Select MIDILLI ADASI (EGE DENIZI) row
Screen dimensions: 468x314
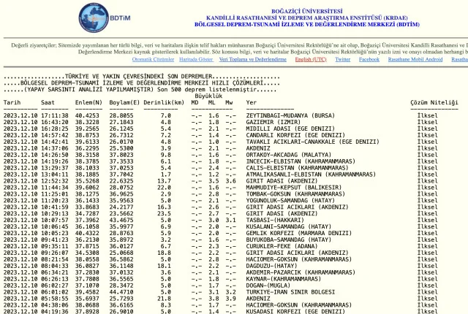coord(221,129)
